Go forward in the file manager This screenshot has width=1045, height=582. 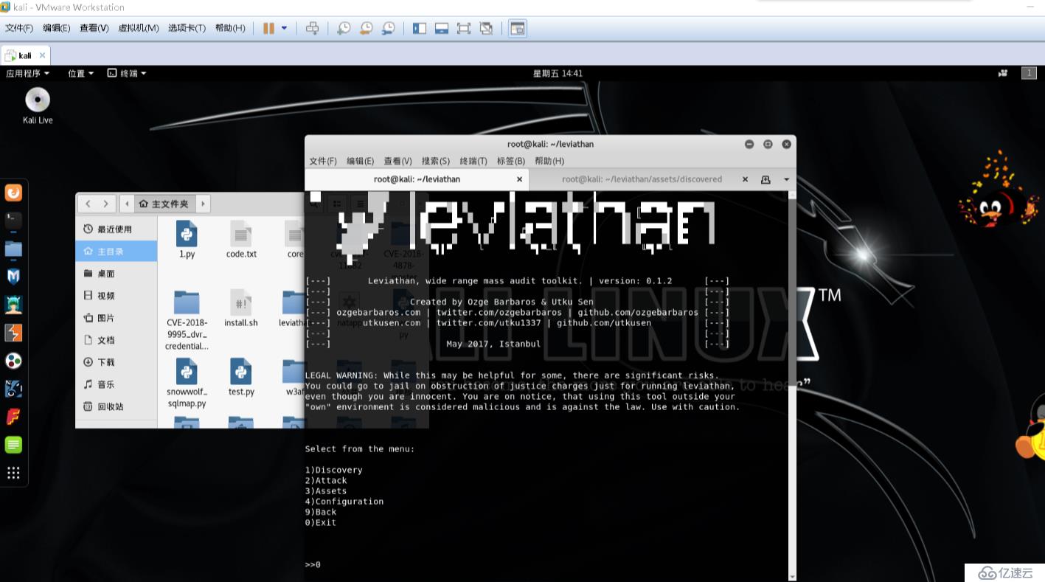(x=106, y=204)
